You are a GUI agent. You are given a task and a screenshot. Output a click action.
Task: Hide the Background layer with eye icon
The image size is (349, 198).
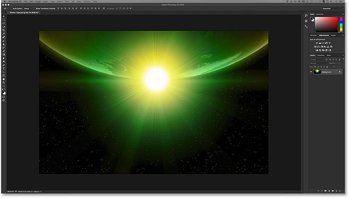click(311, 72)
